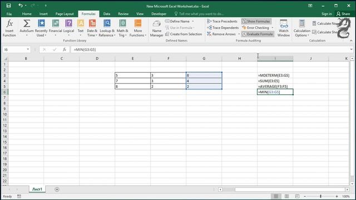Switch to the View tab
Viewport: 356px width, 200px height.
coord(140,14)
